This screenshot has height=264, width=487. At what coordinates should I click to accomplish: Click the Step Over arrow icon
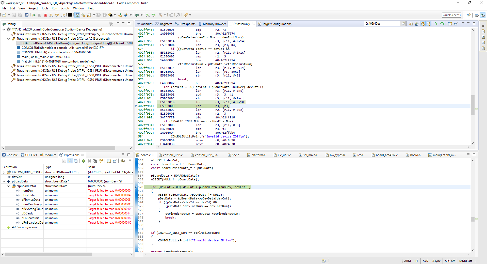57,15
